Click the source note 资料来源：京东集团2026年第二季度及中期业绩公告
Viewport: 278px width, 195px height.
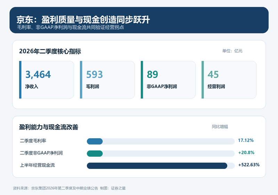point(55,188)
